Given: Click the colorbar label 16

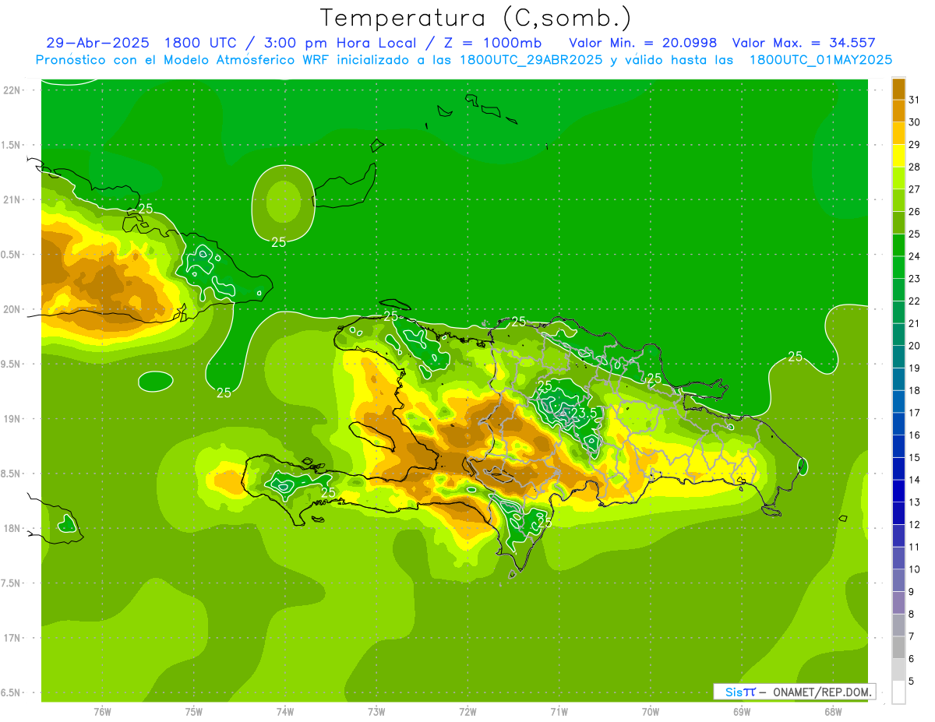Looking at the screenshot, I should click(915, 435).
